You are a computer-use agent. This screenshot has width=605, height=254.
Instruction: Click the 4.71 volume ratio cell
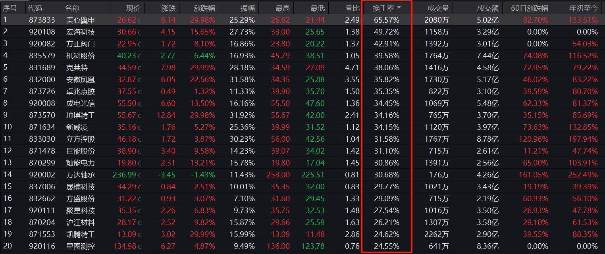[x=352, y=67]
